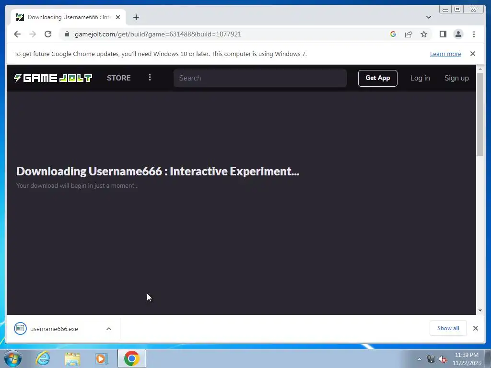Click the page scrollbar down arrow
Screen dimensions: 491x368
coord(480,310)
